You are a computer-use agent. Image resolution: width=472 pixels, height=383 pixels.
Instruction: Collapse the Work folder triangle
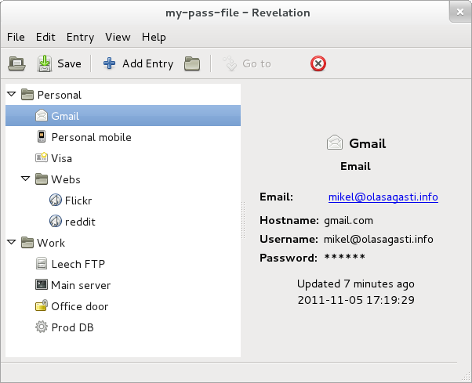[x=12, y=242]
